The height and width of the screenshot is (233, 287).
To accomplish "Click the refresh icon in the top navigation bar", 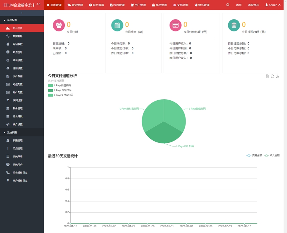I will click(x=228, y=5).
